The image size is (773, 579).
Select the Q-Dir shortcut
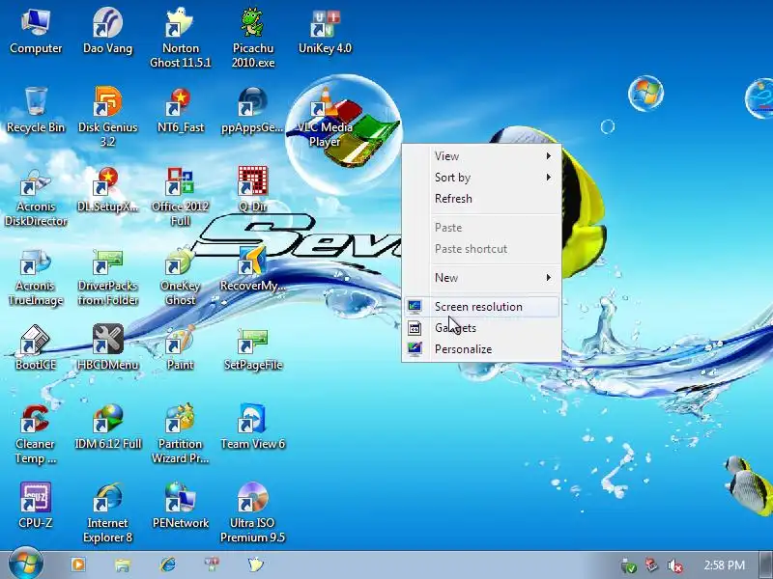click(252, 190)
